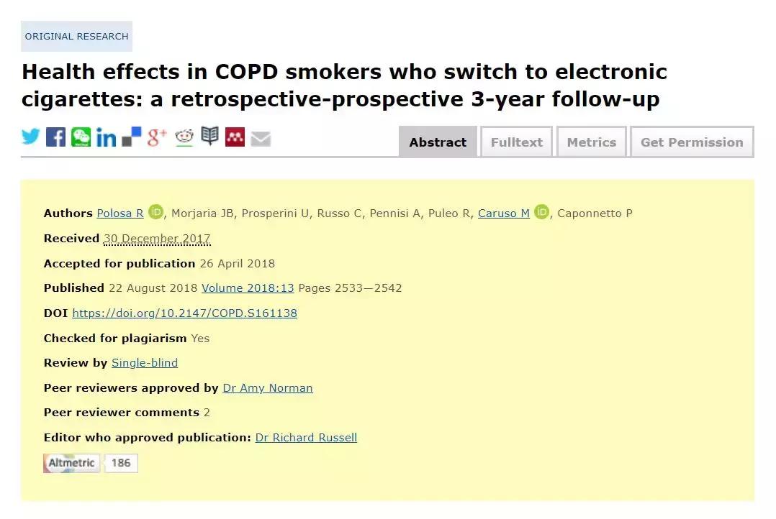Open the Metrics tab

(591, 142)
